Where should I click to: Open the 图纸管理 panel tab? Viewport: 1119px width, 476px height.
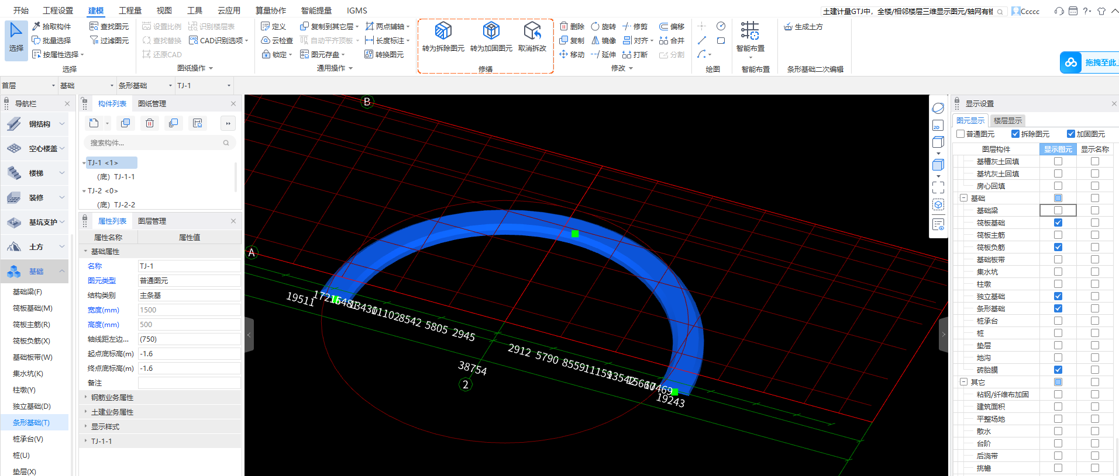point(152,104)
